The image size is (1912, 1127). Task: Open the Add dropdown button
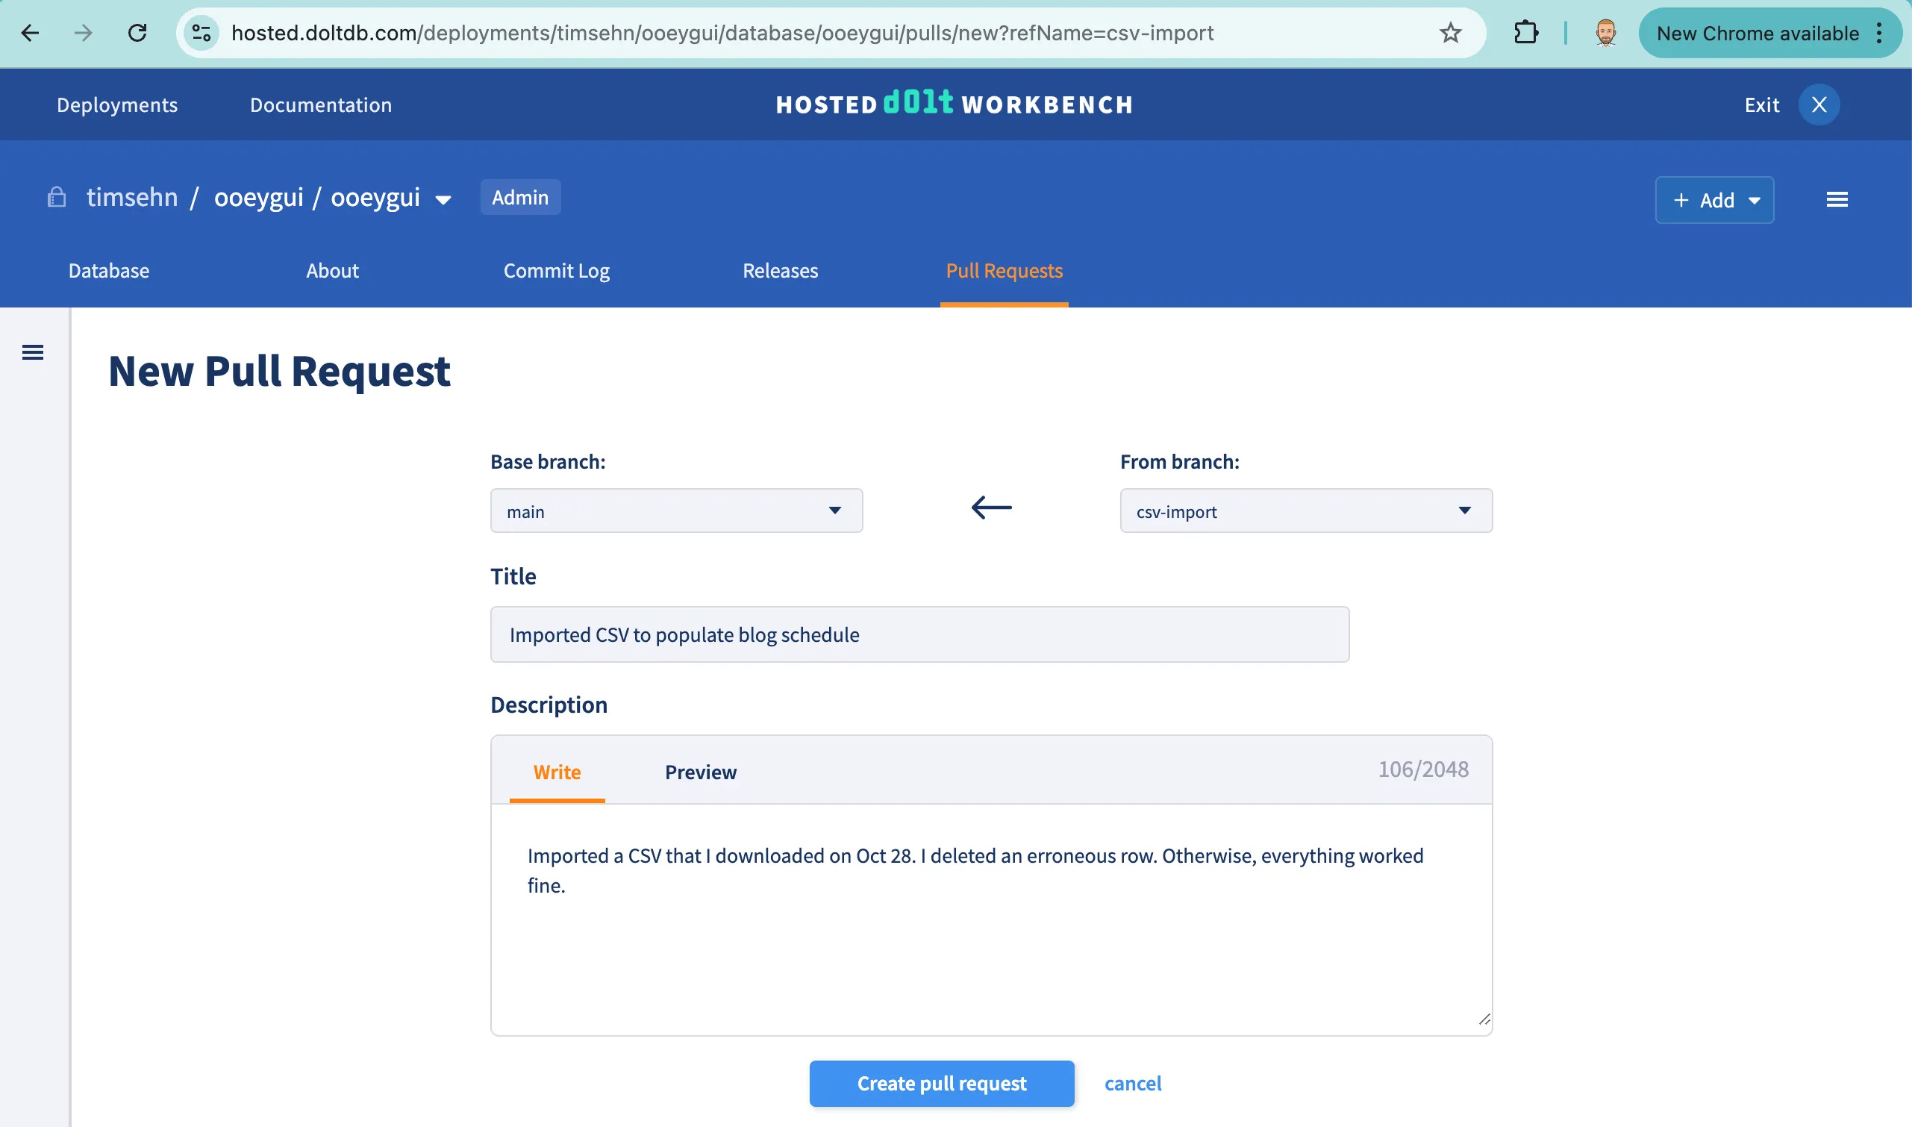pyautogui.click(x=1713, y=201)
